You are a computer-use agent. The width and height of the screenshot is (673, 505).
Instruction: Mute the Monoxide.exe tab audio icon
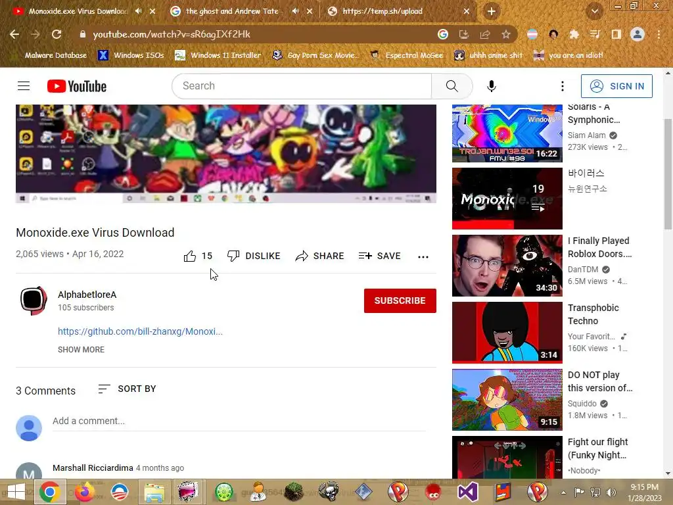click(138, 11)
